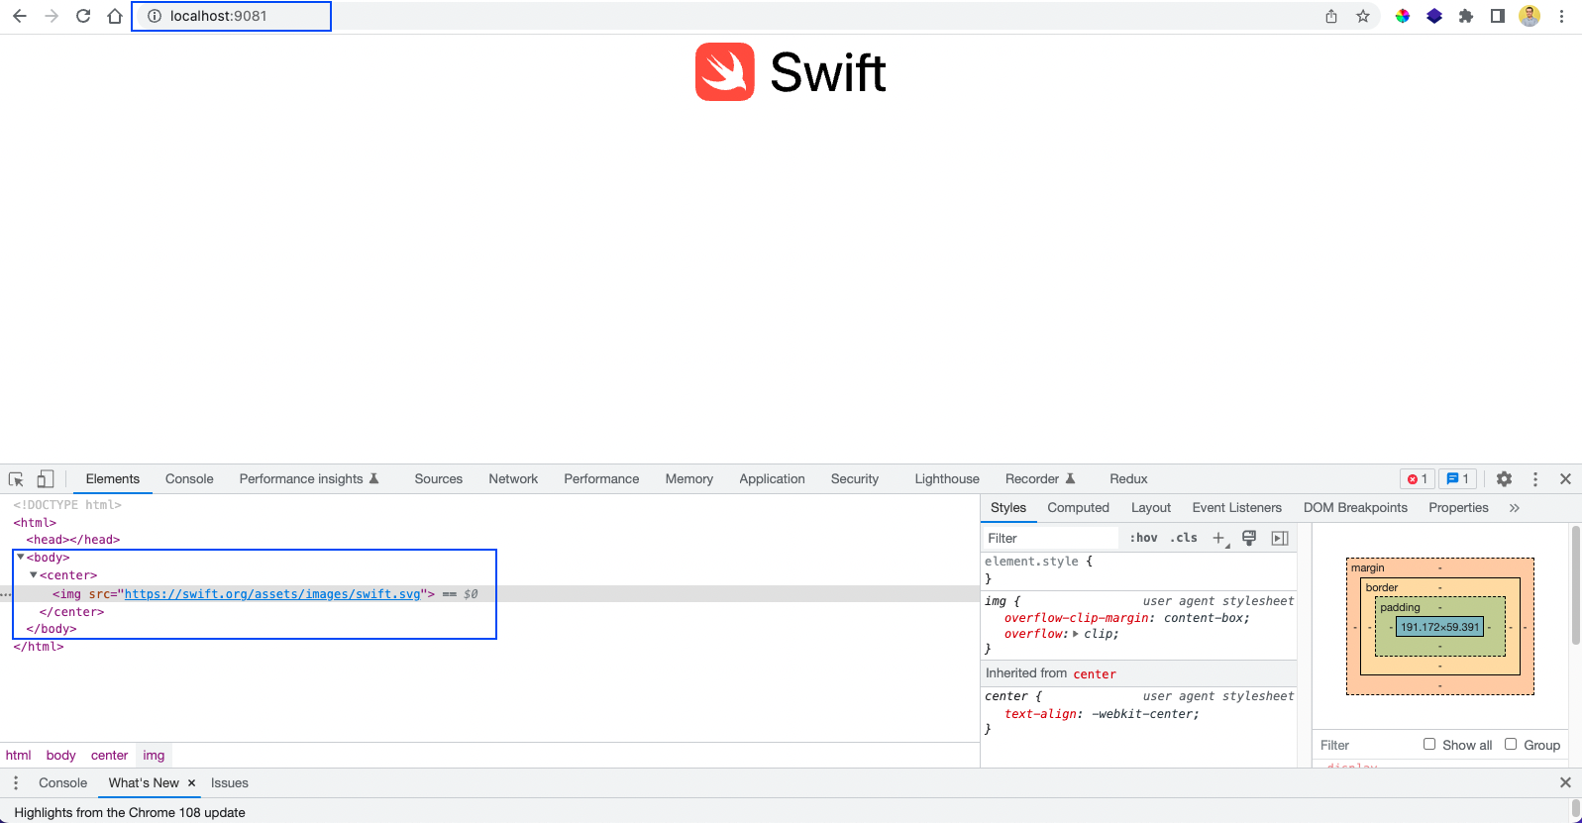Screen dimensions: 1582x823
Task: Open the Lighthouse tab
Action: [x=947, y=479]
